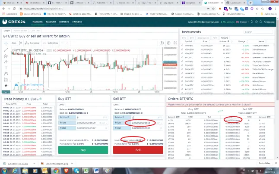Select the brush drawing tool
The width and height of the screenshot is (279, 174).
[6, 62]
